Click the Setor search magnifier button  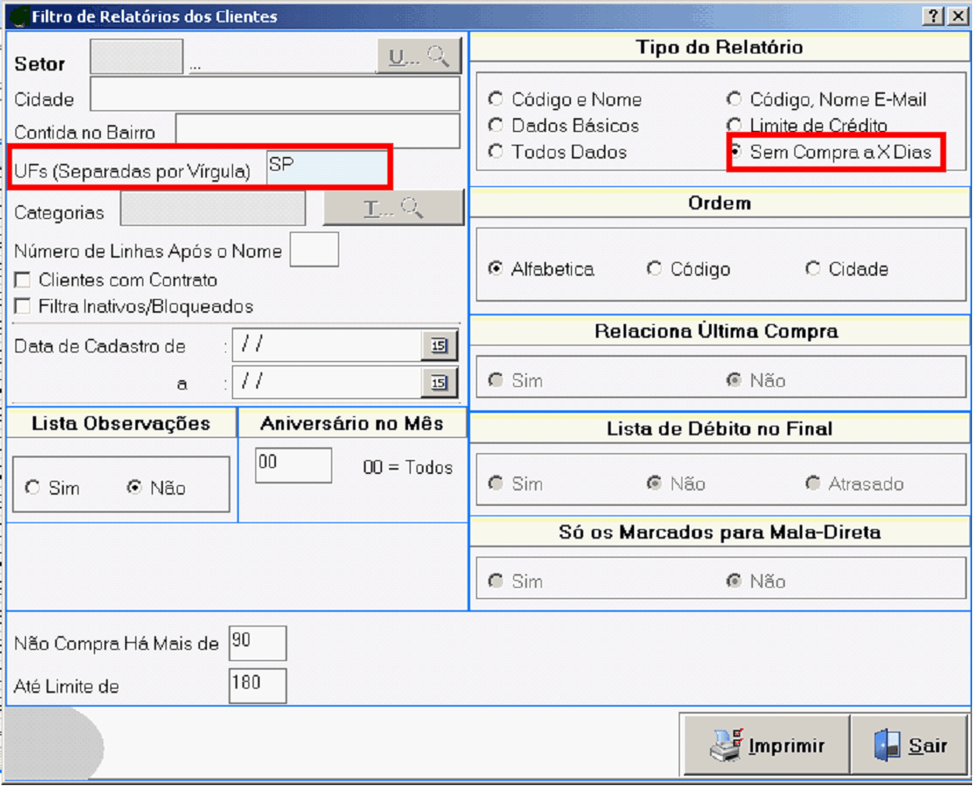419,57
